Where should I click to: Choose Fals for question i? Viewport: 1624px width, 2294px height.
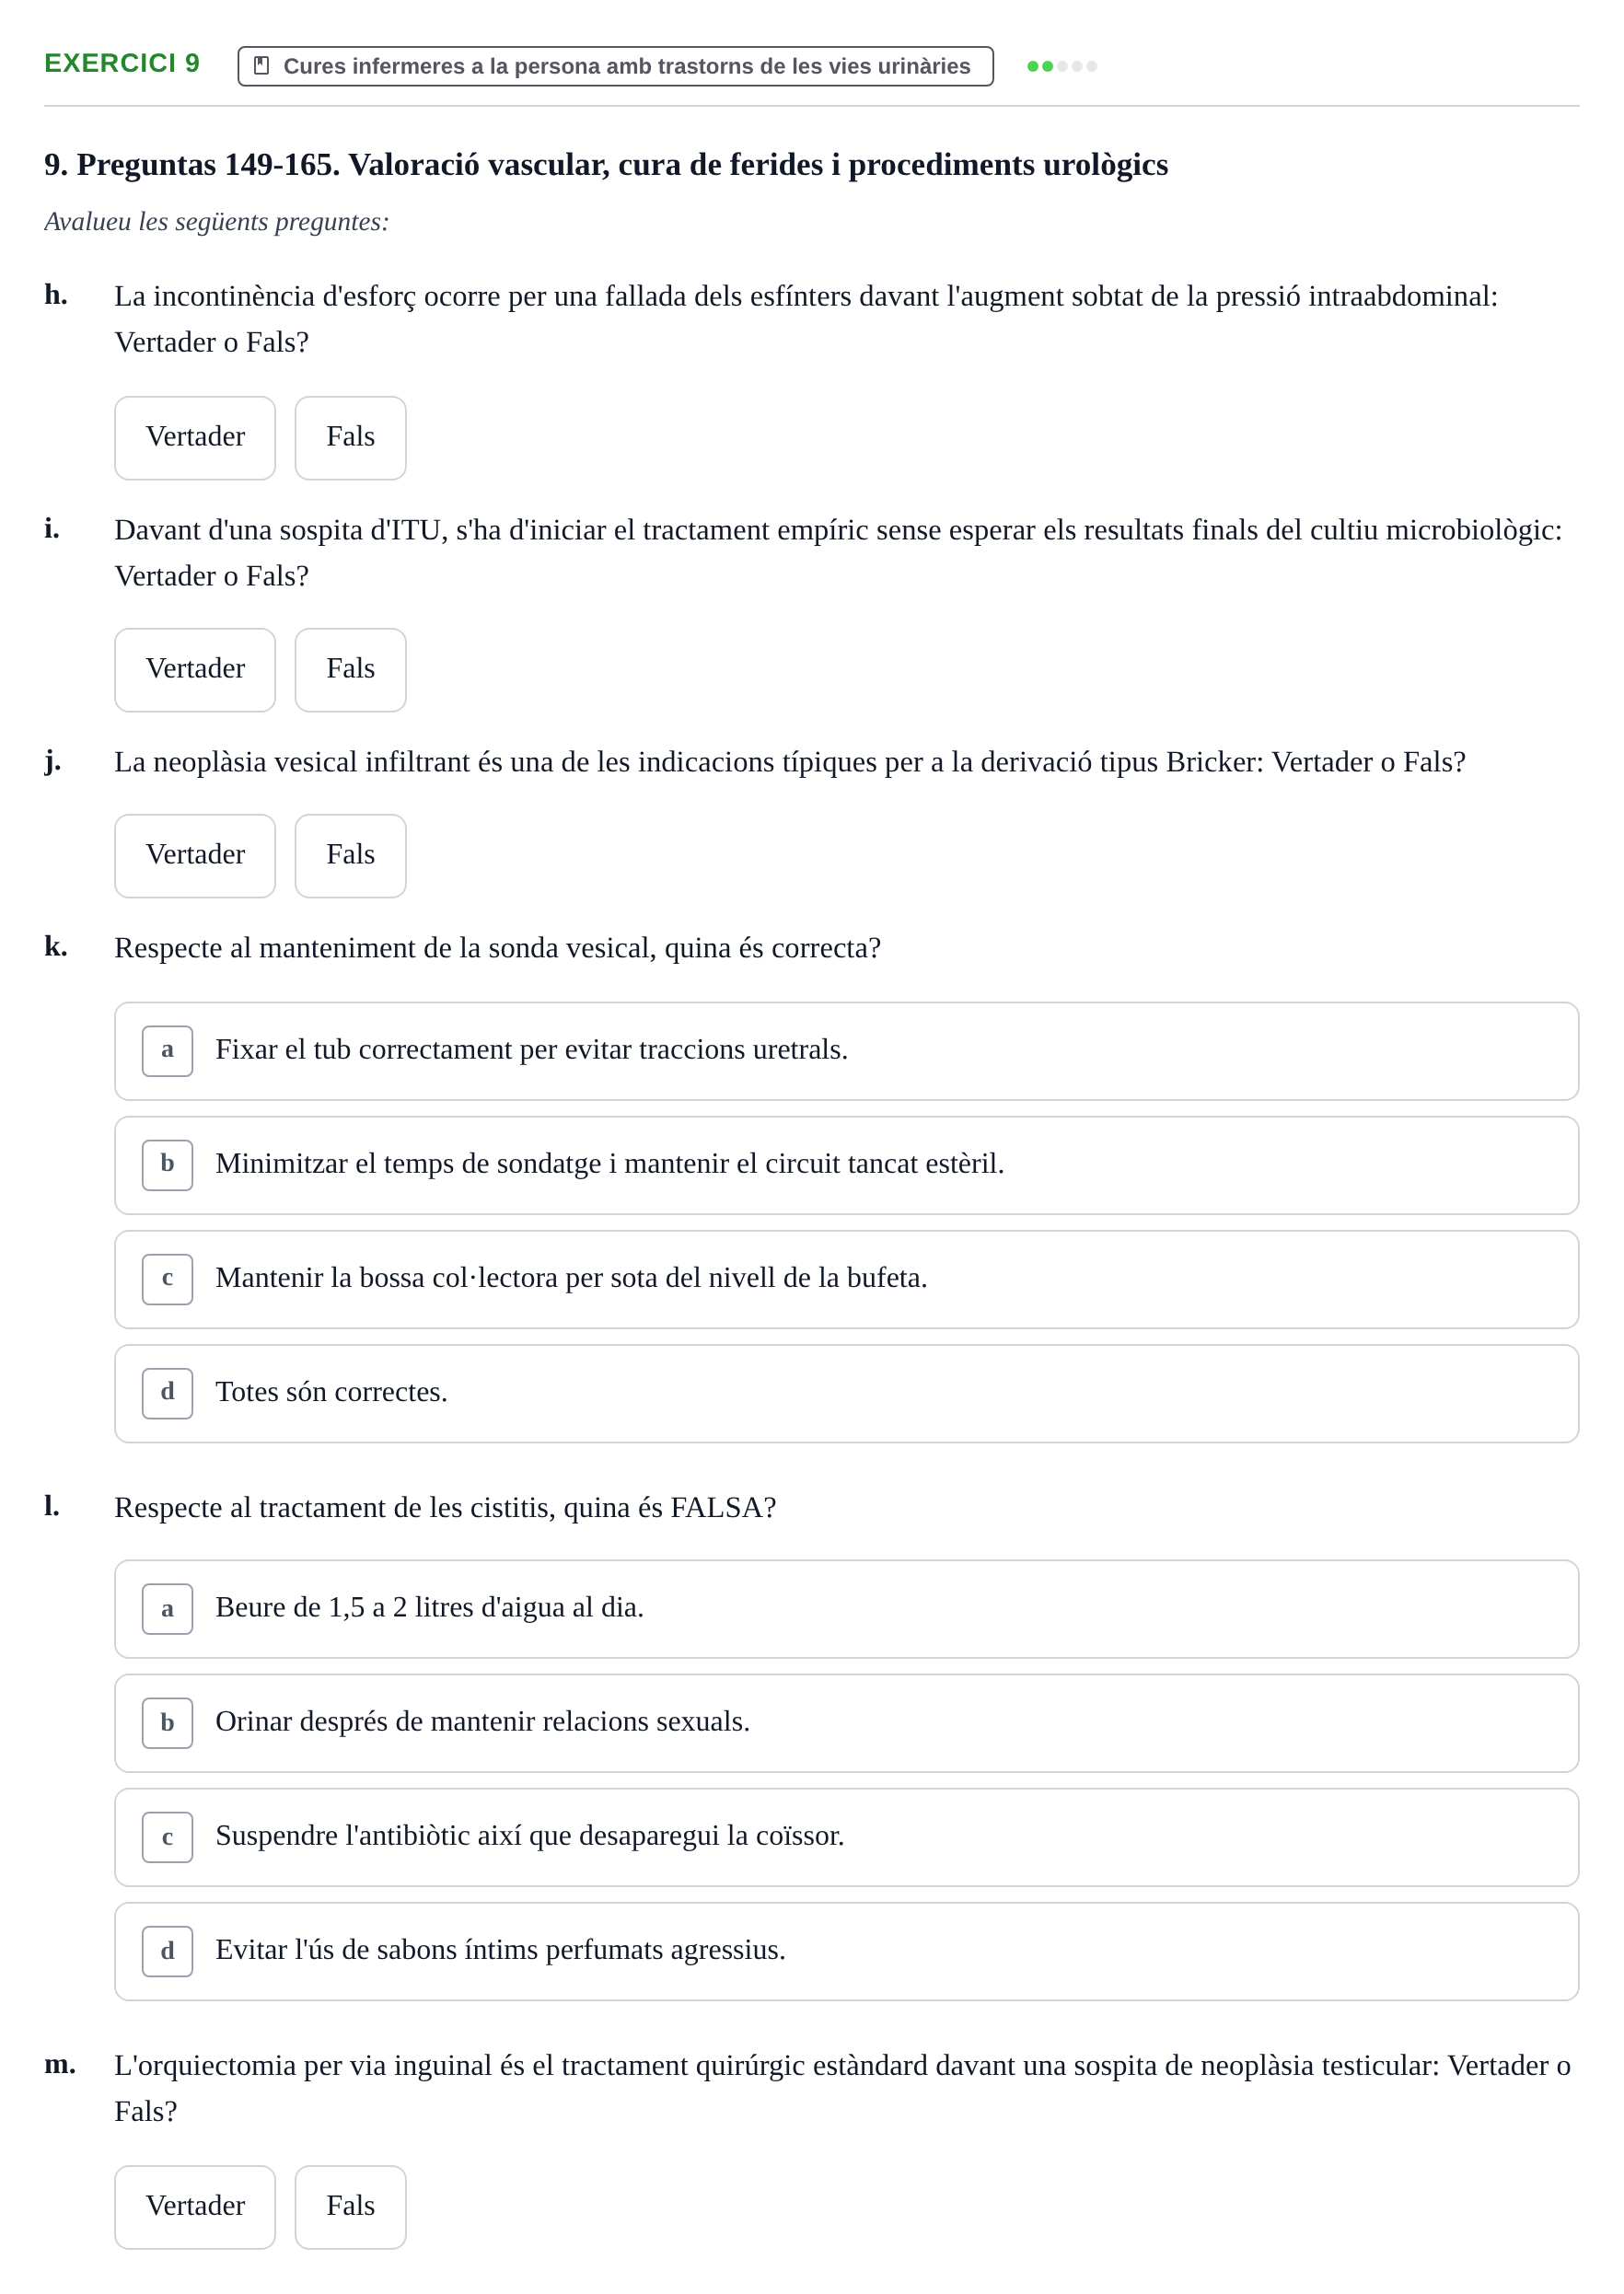point(350,670)
